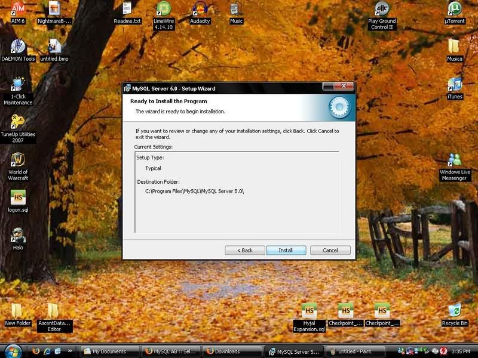The width and height of the screenshot is (478, 358).
Task: Open the Musica folder icon
Action: (x=455, y=50)
